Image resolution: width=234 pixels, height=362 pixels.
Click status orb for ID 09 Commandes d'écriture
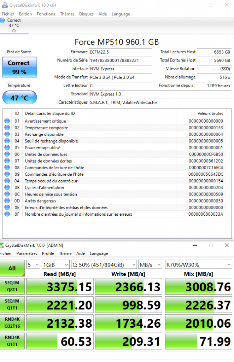coord(7,174)
